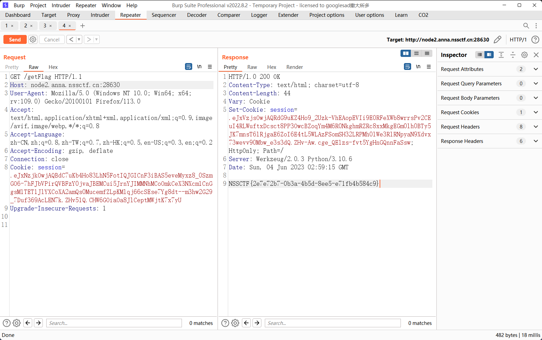Close Repeater tab 4
542x340 pixels.
70,26
